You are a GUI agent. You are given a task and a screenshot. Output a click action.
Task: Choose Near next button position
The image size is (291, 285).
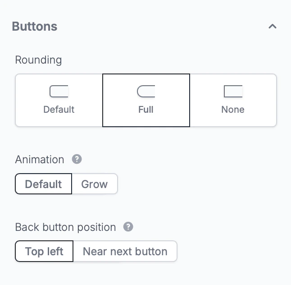125,252
